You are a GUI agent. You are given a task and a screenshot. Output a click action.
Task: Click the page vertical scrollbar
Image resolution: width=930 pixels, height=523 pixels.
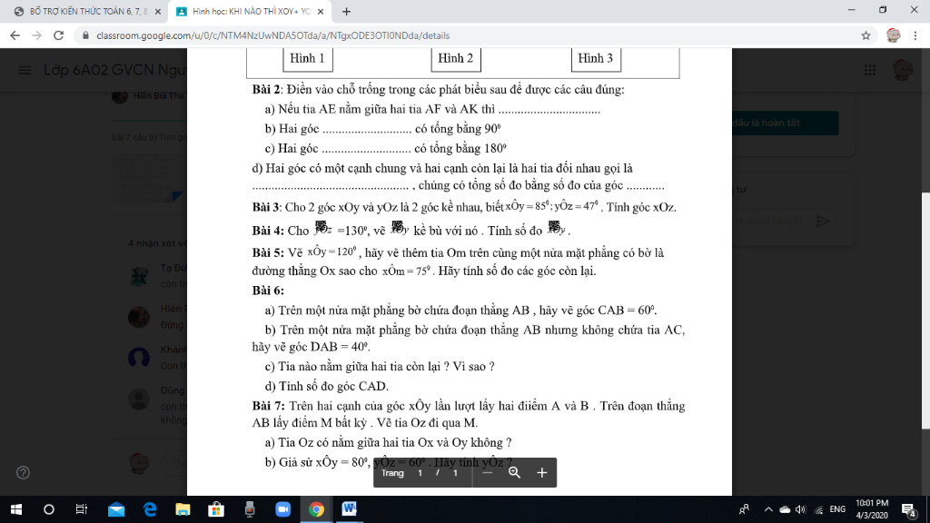[925, 311]
